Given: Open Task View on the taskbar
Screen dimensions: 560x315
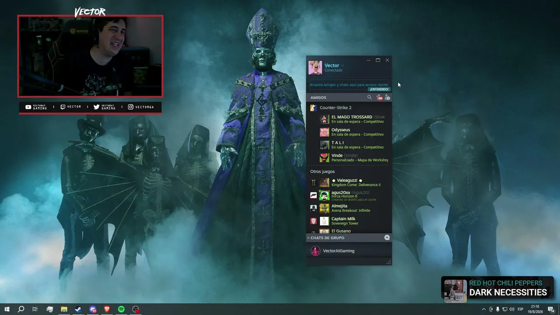Looking at the screenshot, I should coord(35,309).
